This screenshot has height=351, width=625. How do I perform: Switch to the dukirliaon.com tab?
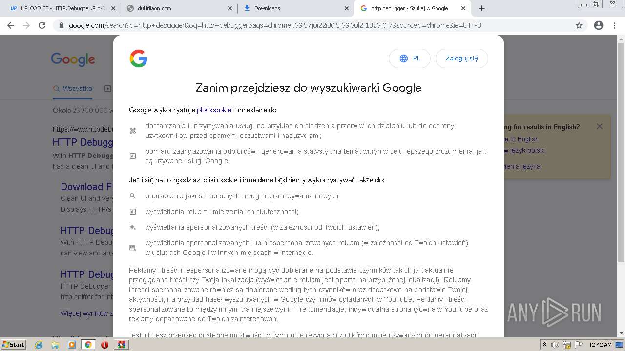tap(179, 8)
